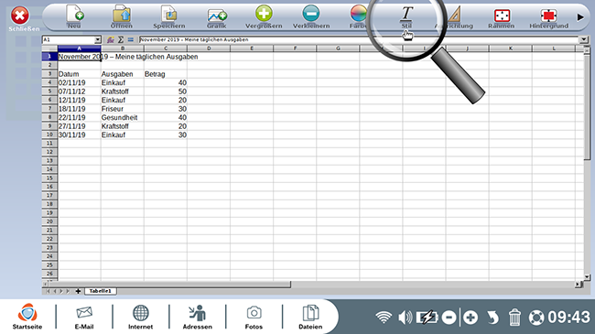Show more toolbar items with right arrow
Image resolution: width=595 pixels, height=334 pixels.
click(x=580, y=17)
